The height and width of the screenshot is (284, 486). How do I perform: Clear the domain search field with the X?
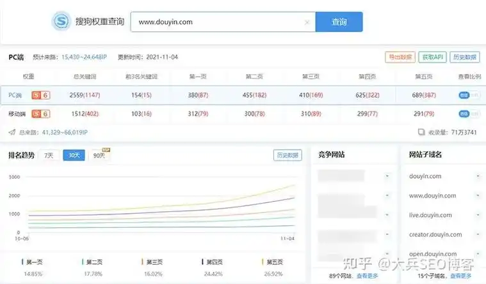click(307, 22)
